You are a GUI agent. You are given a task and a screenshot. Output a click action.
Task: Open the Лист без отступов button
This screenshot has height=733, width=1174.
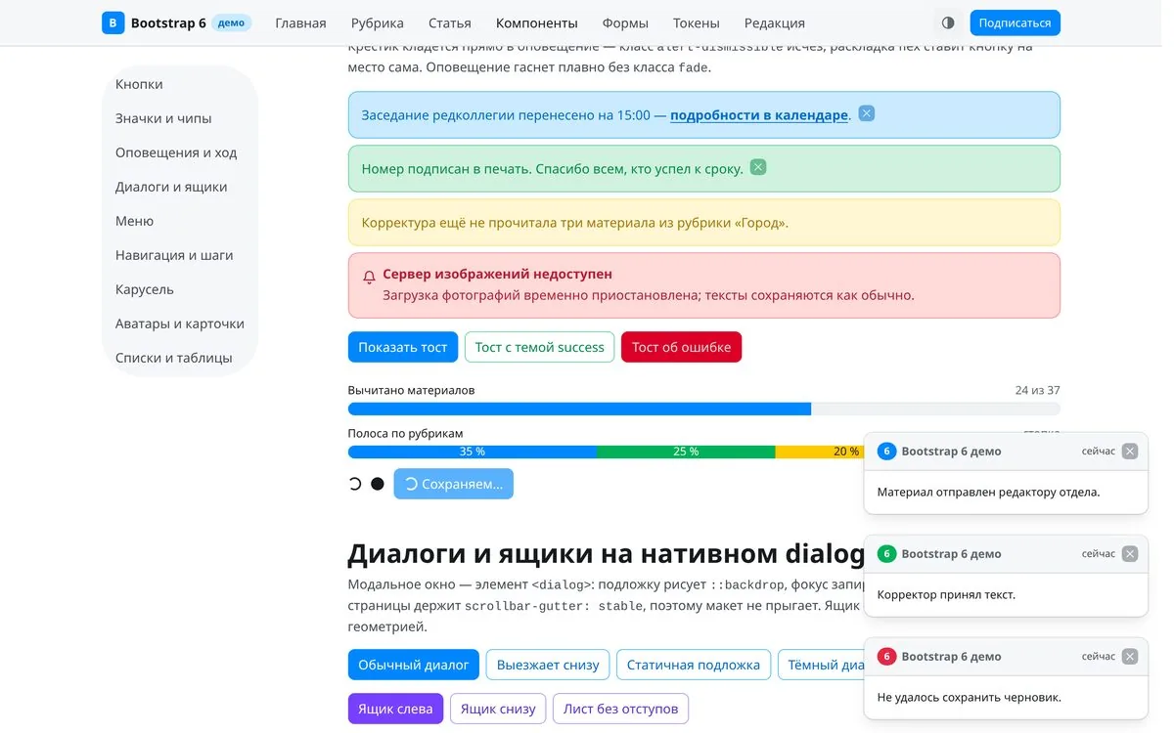click(621, 709)
